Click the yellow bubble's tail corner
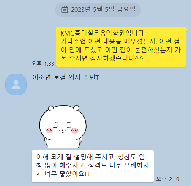This screenshot has height=186, width=191. [x=187, y=30]
